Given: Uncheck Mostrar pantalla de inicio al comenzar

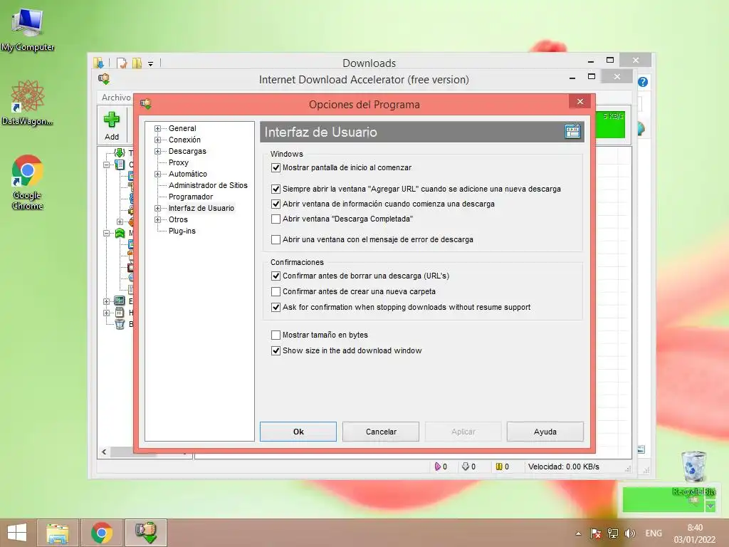Looking at the screenshot, I should [276, 167].
